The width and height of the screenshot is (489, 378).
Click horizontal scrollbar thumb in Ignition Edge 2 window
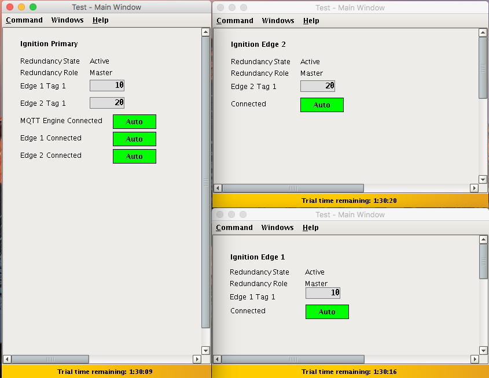(293, 188)
